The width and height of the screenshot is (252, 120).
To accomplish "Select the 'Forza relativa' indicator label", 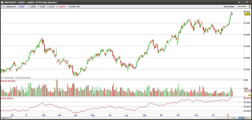I will (x=7, y=98).
